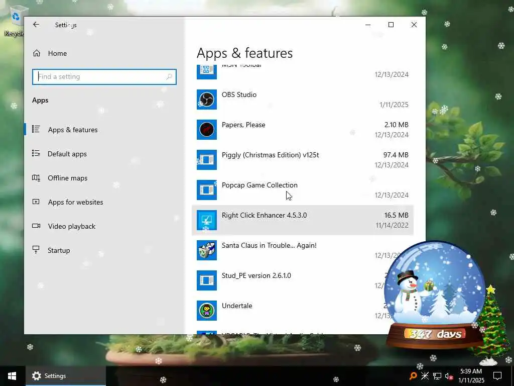514x386 pixels.
Task: Minimize the Settings window
Action: (368, 25)
